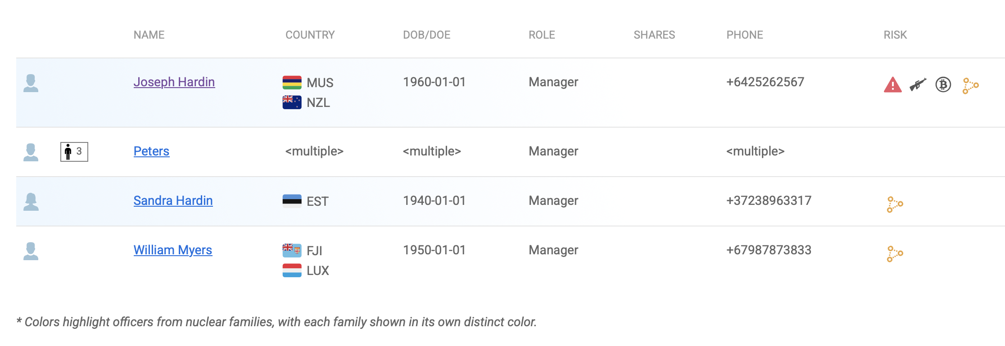Click the New Zealand flag next to NZL
This screenshot has height=346, width=1005.
click(292, 102)
